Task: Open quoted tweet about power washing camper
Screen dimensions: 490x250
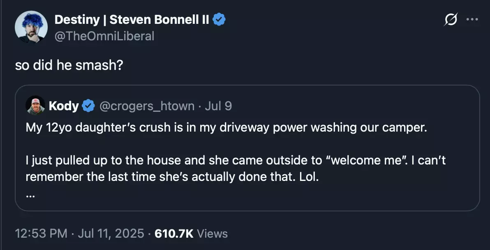Action: tap(247, 148)
